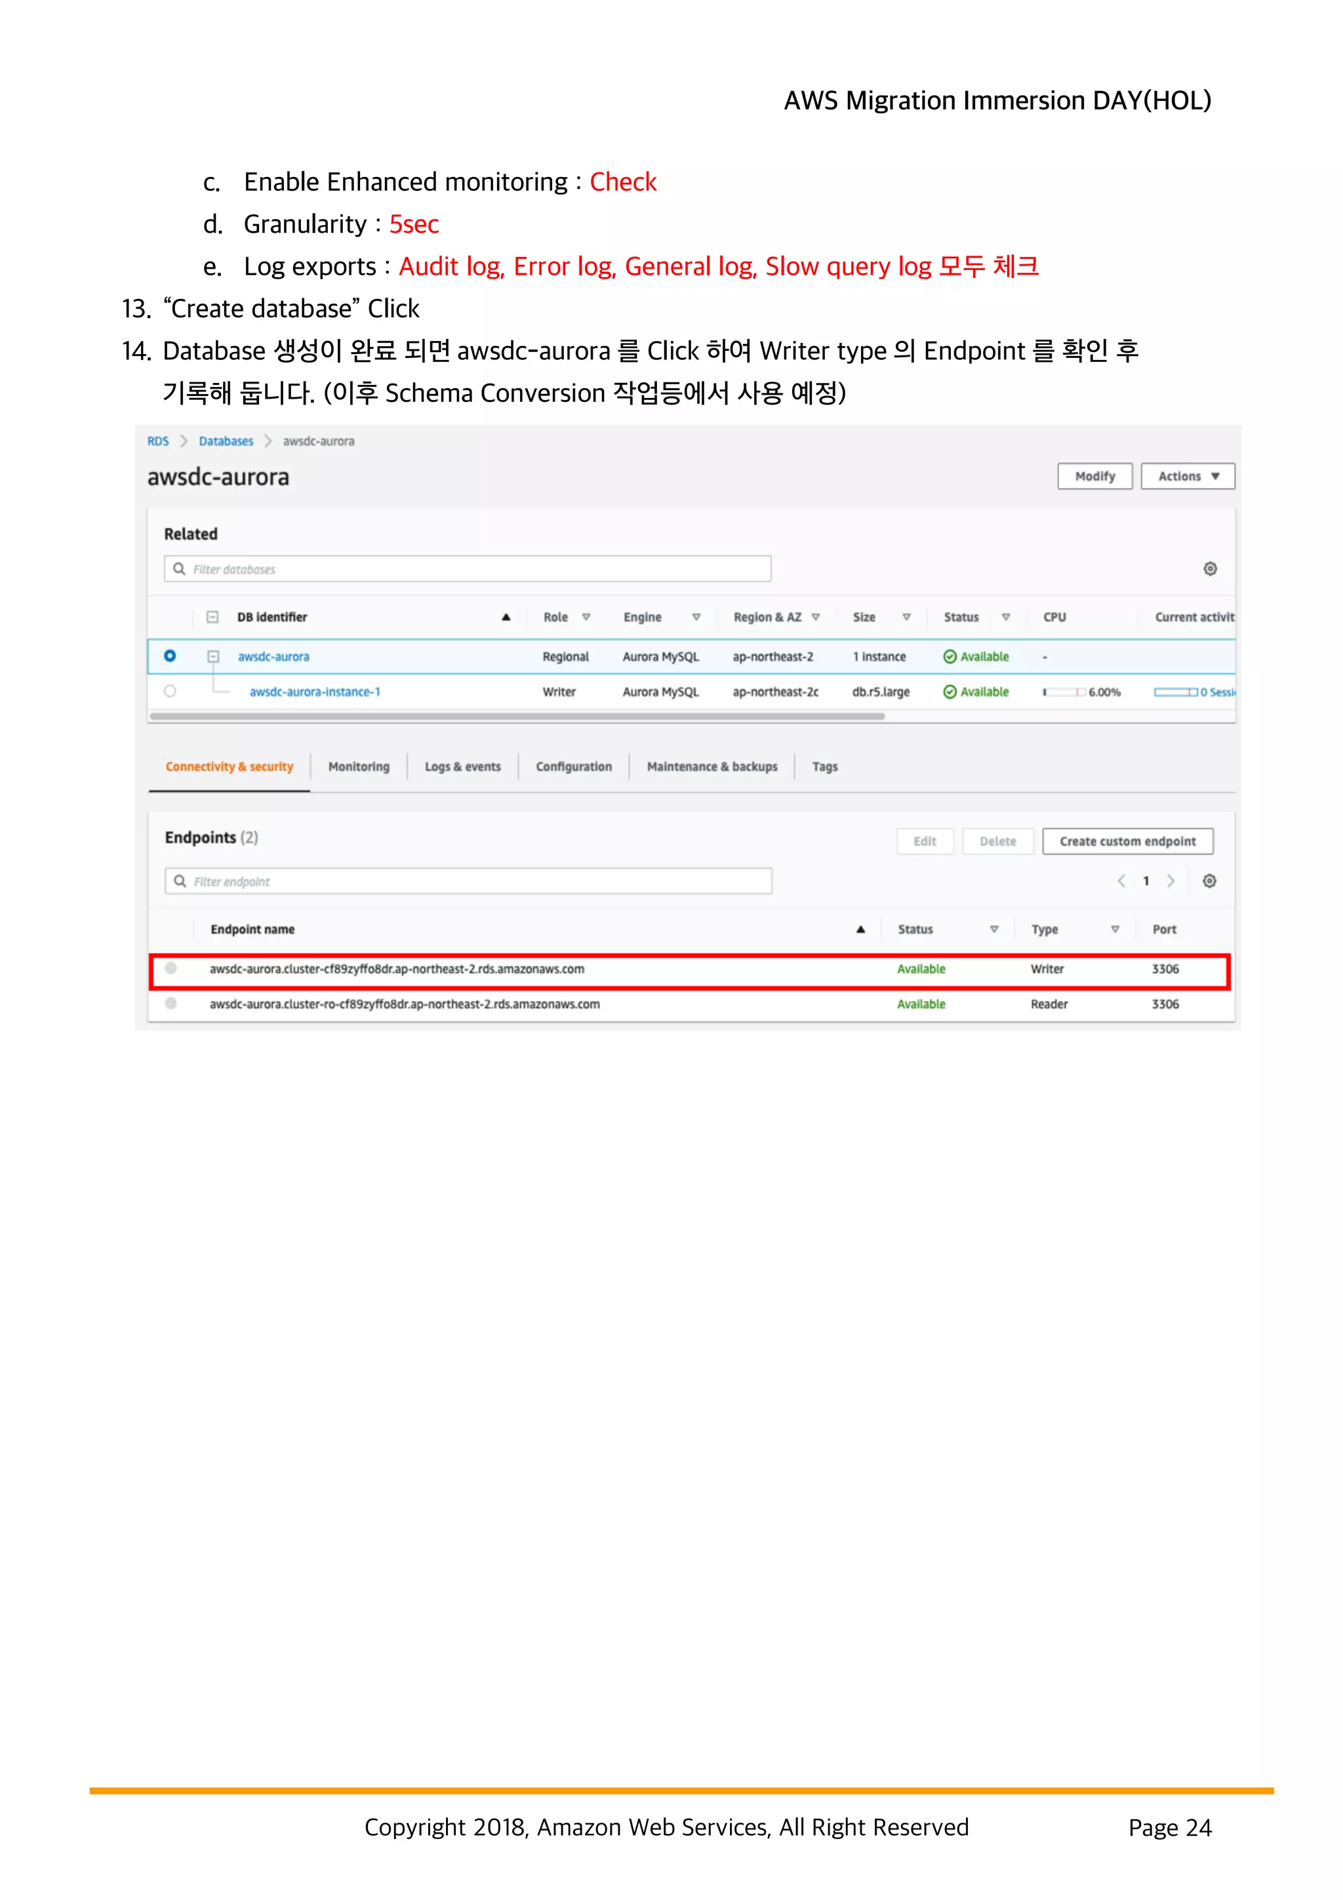Screen dimensions: 1343x1900
Task: Switch to the Tags tab
Action: (x=824, y=766)
